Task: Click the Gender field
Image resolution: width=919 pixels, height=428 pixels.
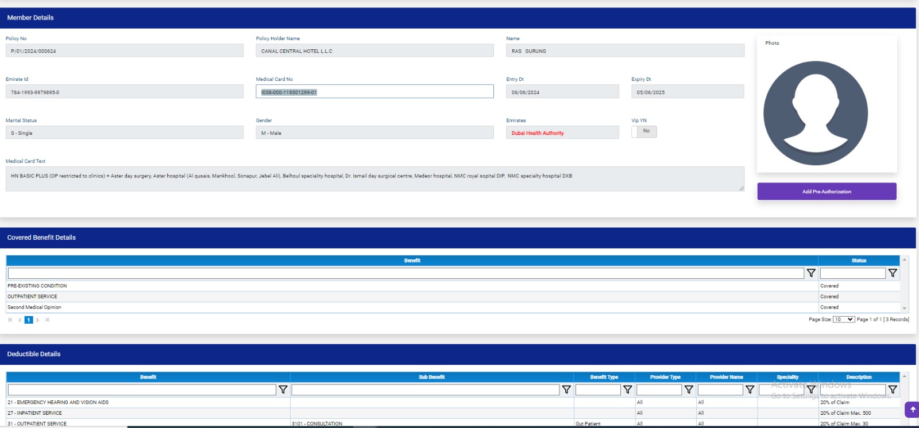Action: coord(374,133)
